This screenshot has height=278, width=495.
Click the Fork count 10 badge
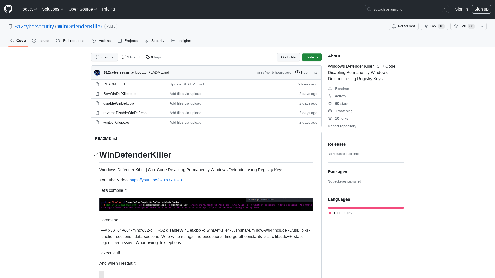pos(441,26)
